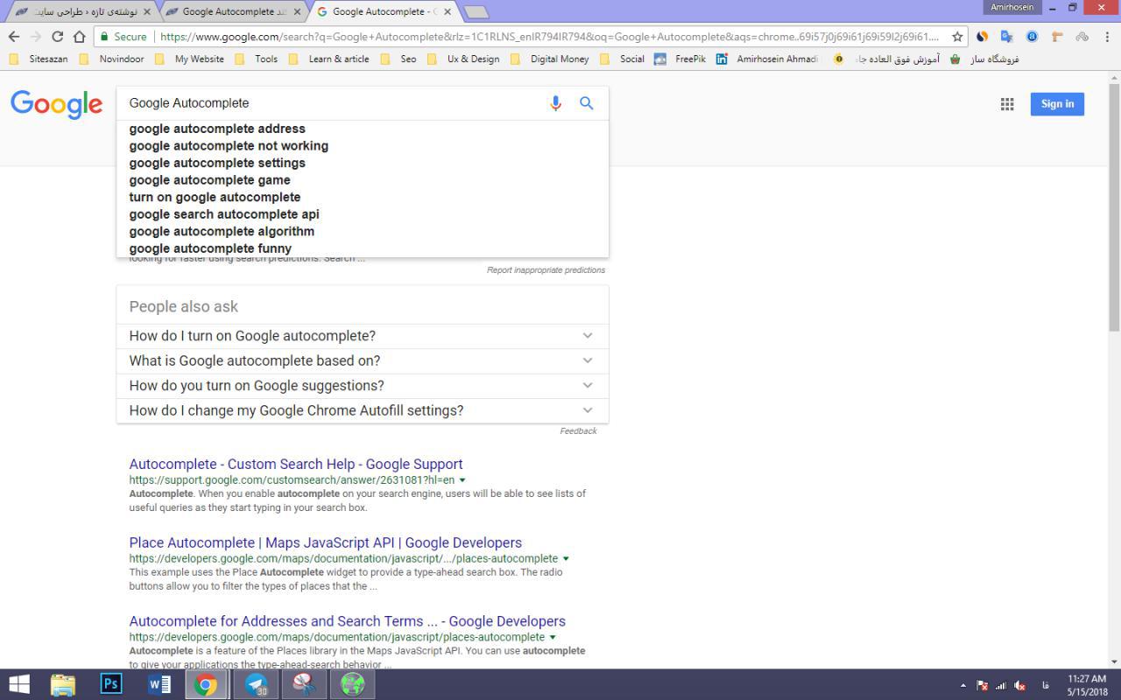Navigate back to the previous page
This screenshot has width=1121, height=700.
[x=14, y=37]
